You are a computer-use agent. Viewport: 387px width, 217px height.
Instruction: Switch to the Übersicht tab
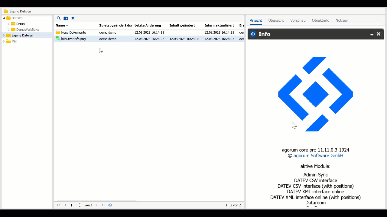pos(276,20)
